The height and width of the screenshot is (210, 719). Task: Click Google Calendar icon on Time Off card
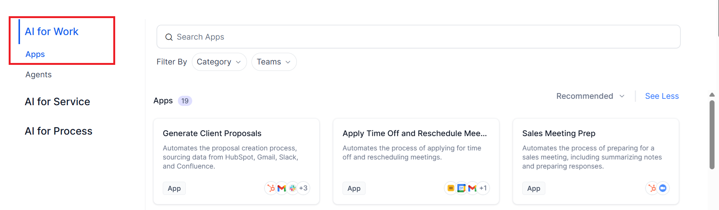click(x=461, y=188)
